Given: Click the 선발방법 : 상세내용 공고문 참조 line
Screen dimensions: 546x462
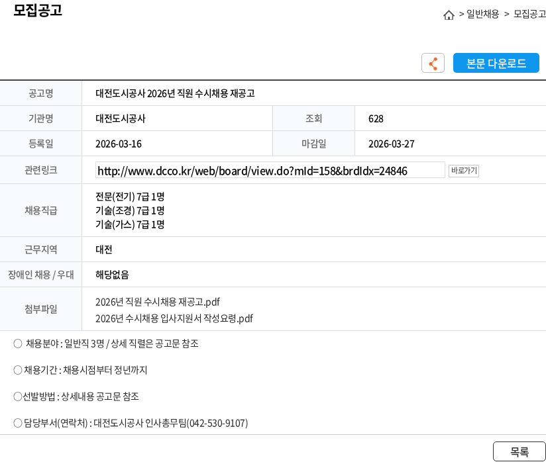Looking at the screenshot, I should coord(76,396).
